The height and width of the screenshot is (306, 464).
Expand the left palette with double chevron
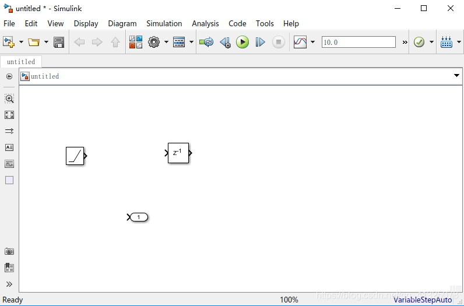coord(9,284)
